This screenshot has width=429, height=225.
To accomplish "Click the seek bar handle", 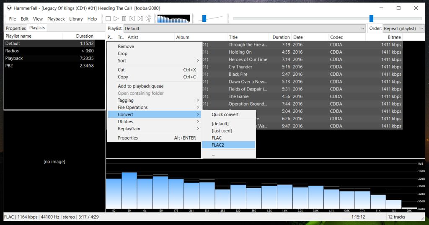I will tap(371, 18).
